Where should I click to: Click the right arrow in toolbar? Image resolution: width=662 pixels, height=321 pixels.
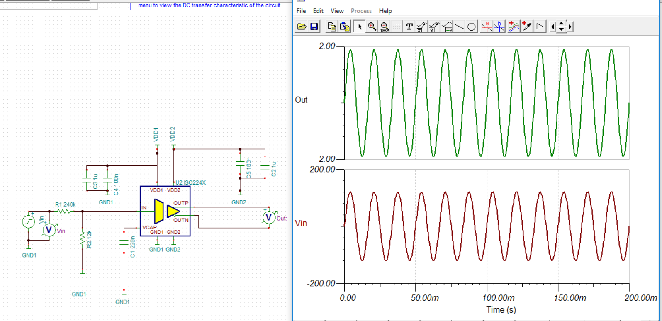(570, 27)
